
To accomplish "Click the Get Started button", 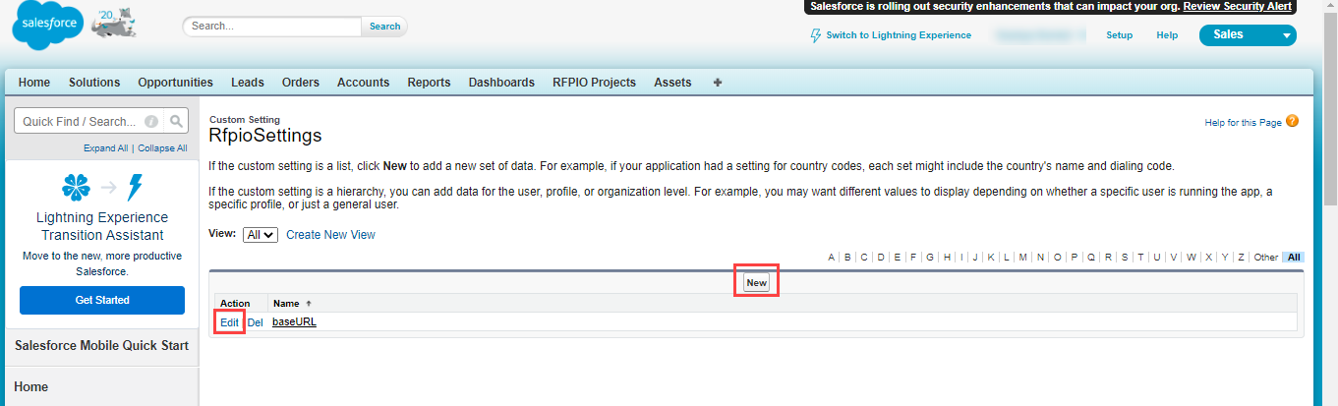I will point(102,300).
